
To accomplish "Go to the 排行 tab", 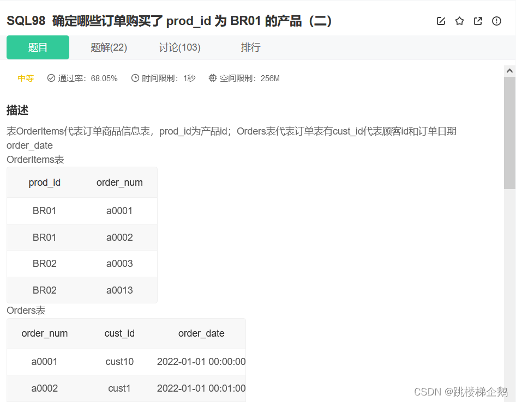I will (x=250, y=47).
